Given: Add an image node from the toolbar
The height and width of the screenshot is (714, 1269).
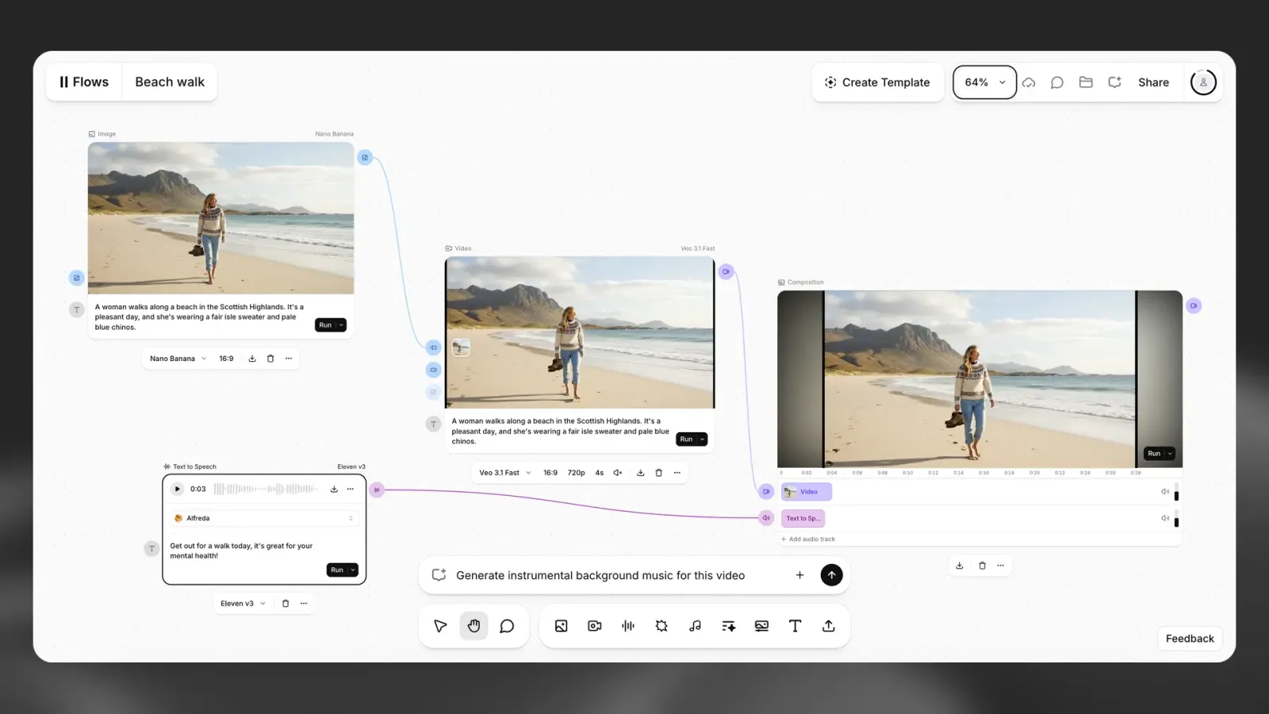Looking at the screenshot, I should [x=561, y=626].
